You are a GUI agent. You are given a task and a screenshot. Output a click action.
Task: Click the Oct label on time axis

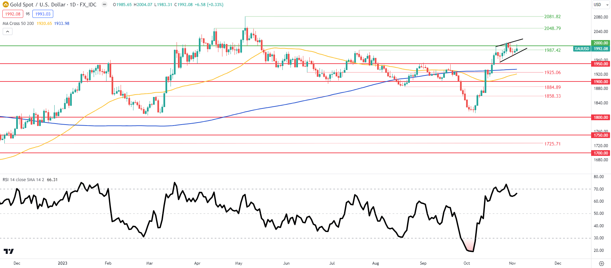point(467,263)
